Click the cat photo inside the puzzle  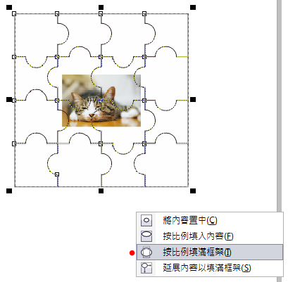pyautogui.click(x=101, y=101)
